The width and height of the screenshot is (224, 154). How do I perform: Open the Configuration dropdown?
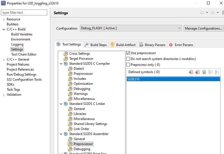pos(131,28)
